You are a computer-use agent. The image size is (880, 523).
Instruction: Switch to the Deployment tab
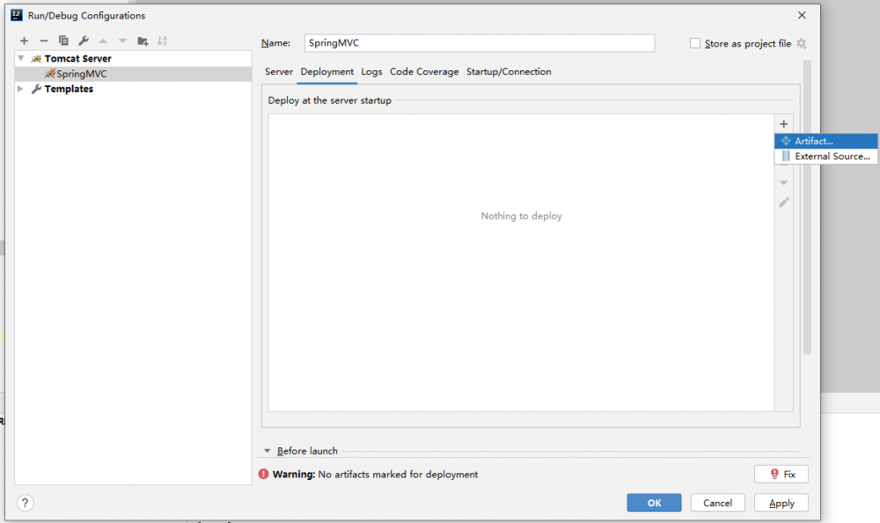coord(327,72)
